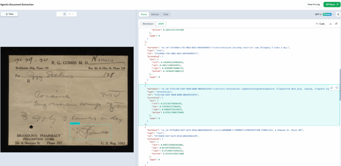Open the Code snippet panel

(x=320, y=24)
